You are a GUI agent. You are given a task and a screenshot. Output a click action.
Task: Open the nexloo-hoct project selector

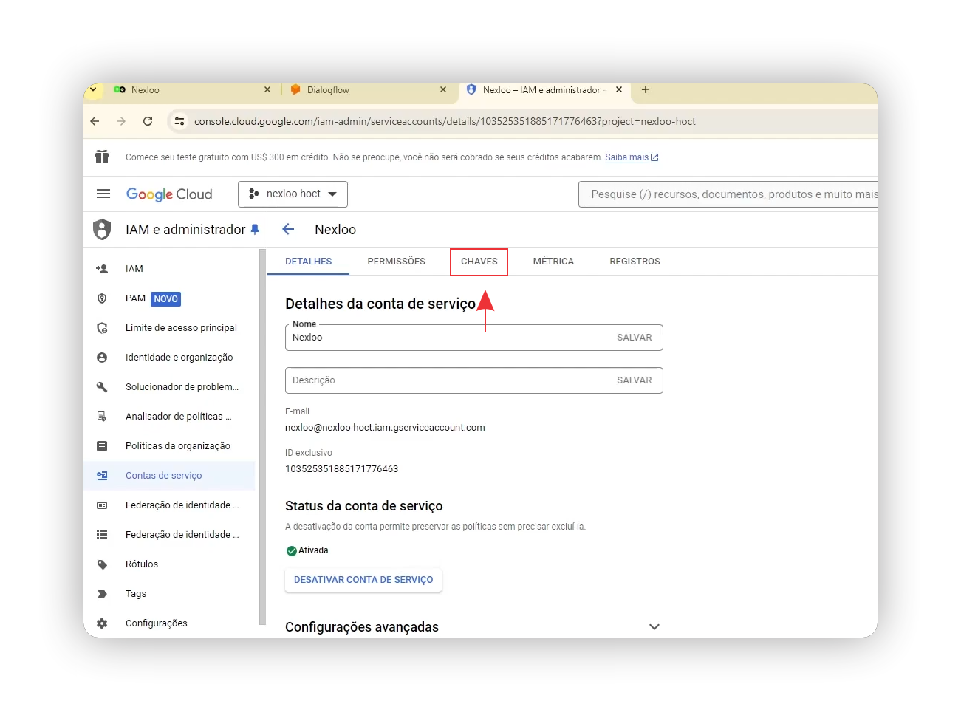pyautogui.click(x=293, y=194)
